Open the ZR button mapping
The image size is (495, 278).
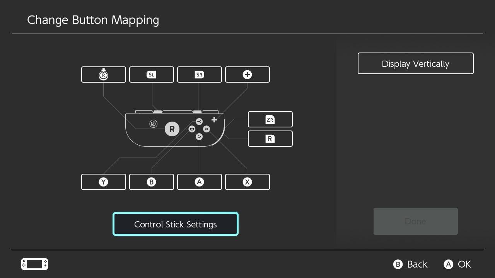(x=270, y=119)
